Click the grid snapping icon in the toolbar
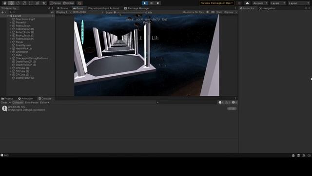Screen dimensions: 312x176 point(79,3)
